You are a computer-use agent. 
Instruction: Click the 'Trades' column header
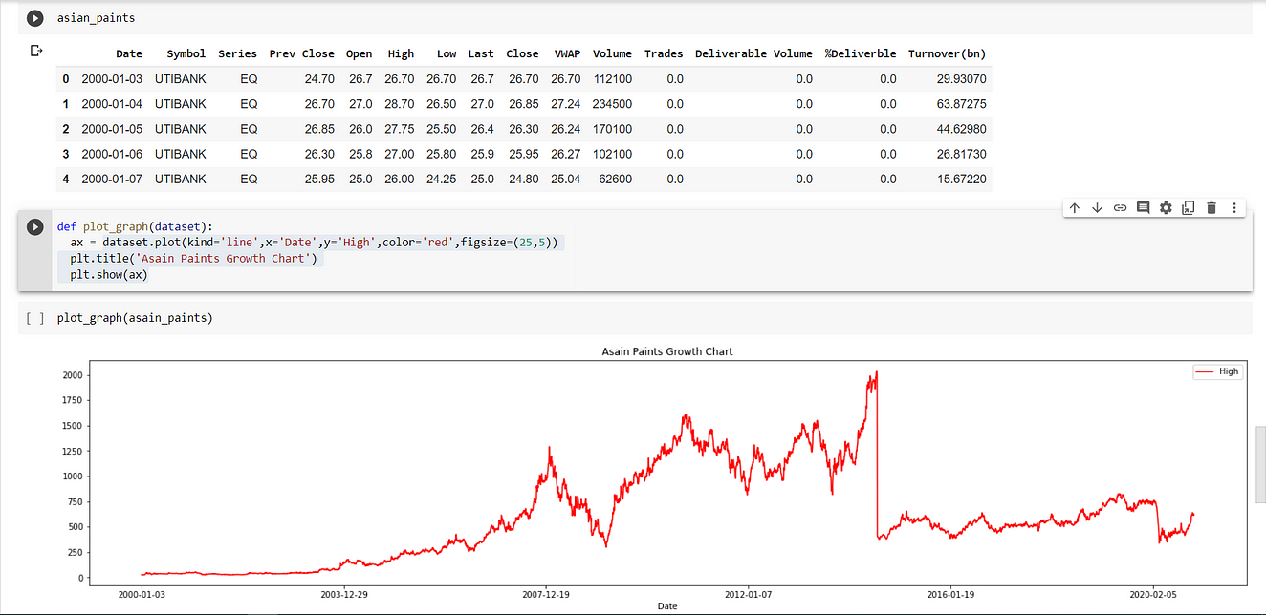pos(664,54)
